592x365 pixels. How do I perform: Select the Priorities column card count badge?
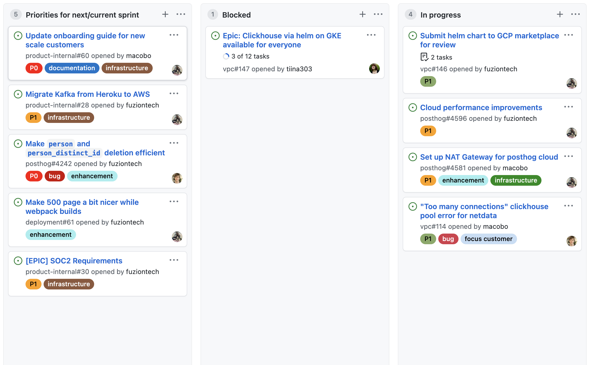[x=16, y=14]
